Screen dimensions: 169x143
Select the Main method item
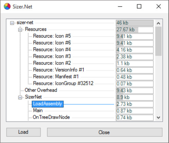click(38, 110)
